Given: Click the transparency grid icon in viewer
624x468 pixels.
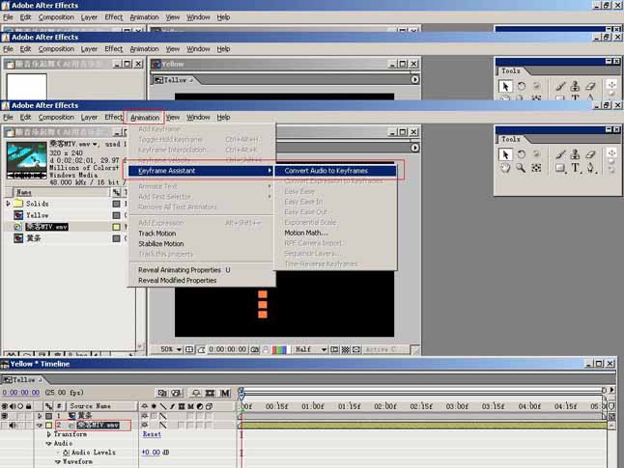Looking at the screenshot, I should coord(346,349).
